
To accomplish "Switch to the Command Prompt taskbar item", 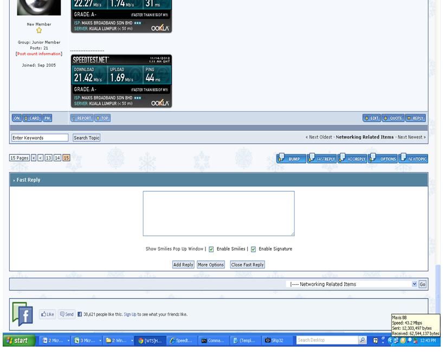I will pos(212,341).
